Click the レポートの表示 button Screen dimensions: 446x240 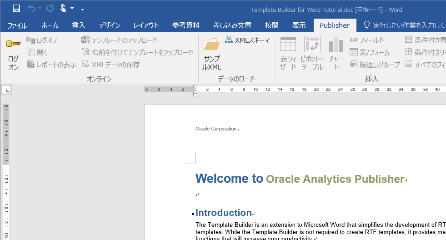click(52, 65)
